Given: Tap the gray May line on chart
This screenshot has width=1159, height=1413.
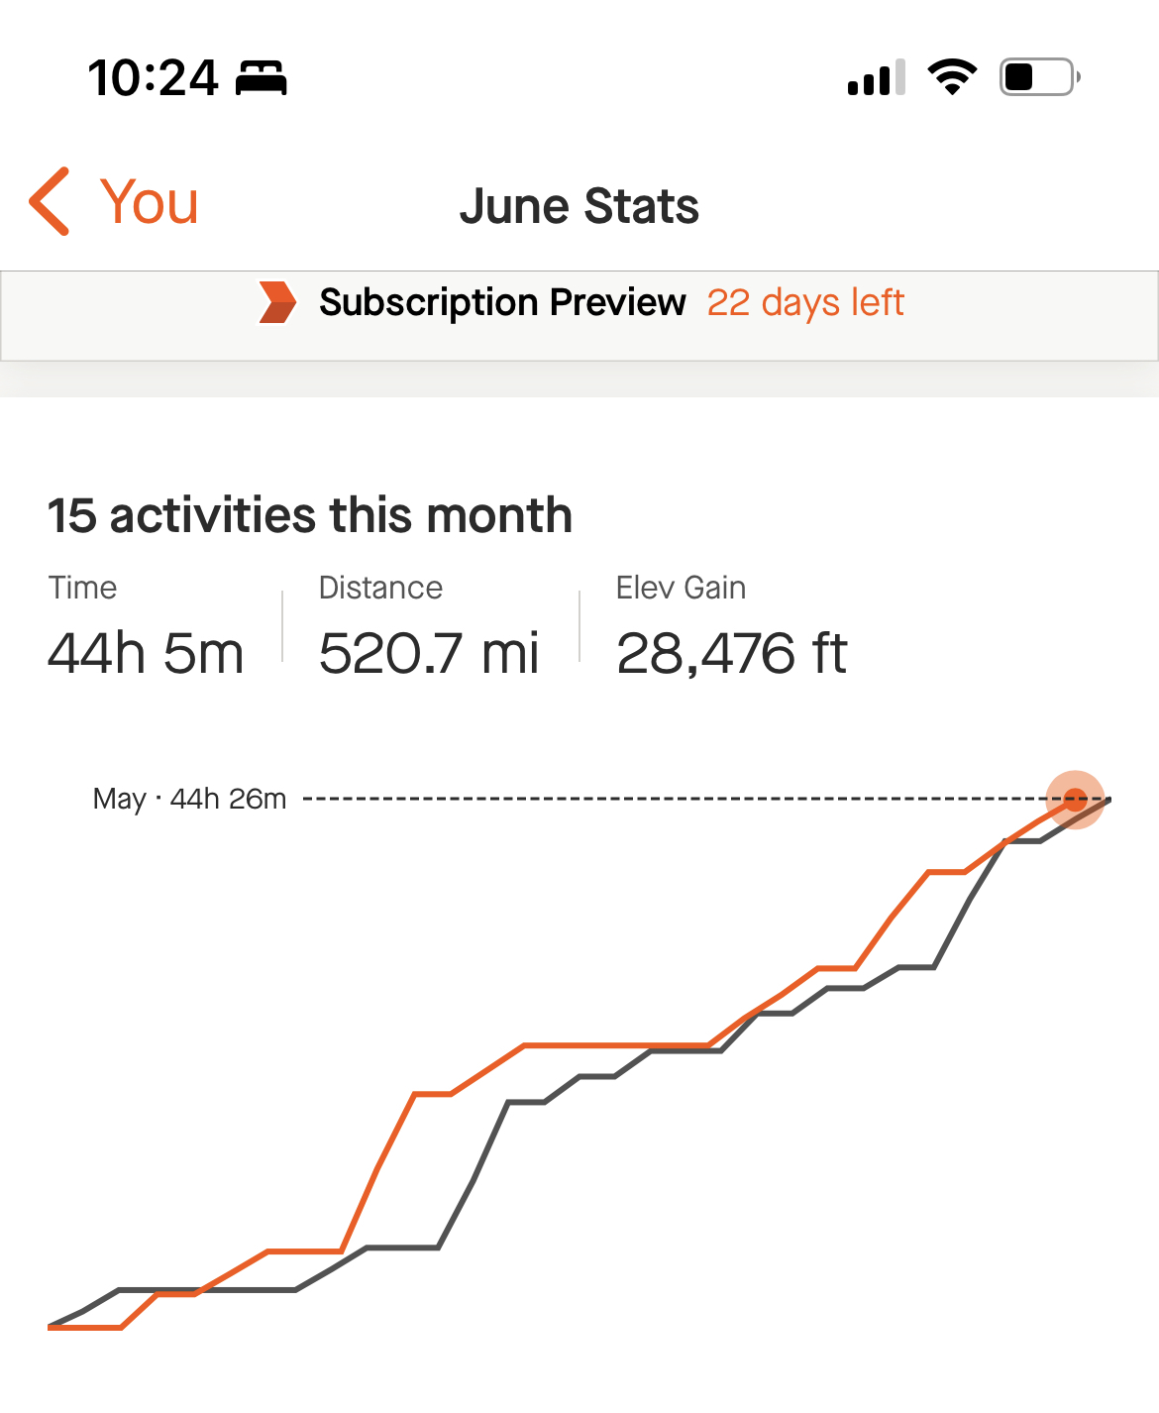Looking at the screenshot, I should [x=474, y=1179].
